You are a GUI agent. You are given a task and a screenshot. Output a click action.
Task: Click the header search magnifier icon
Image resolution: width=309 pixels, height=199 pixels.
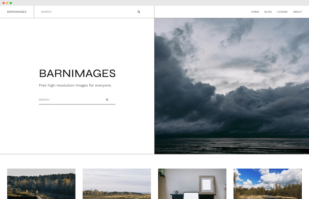point(139,12)
